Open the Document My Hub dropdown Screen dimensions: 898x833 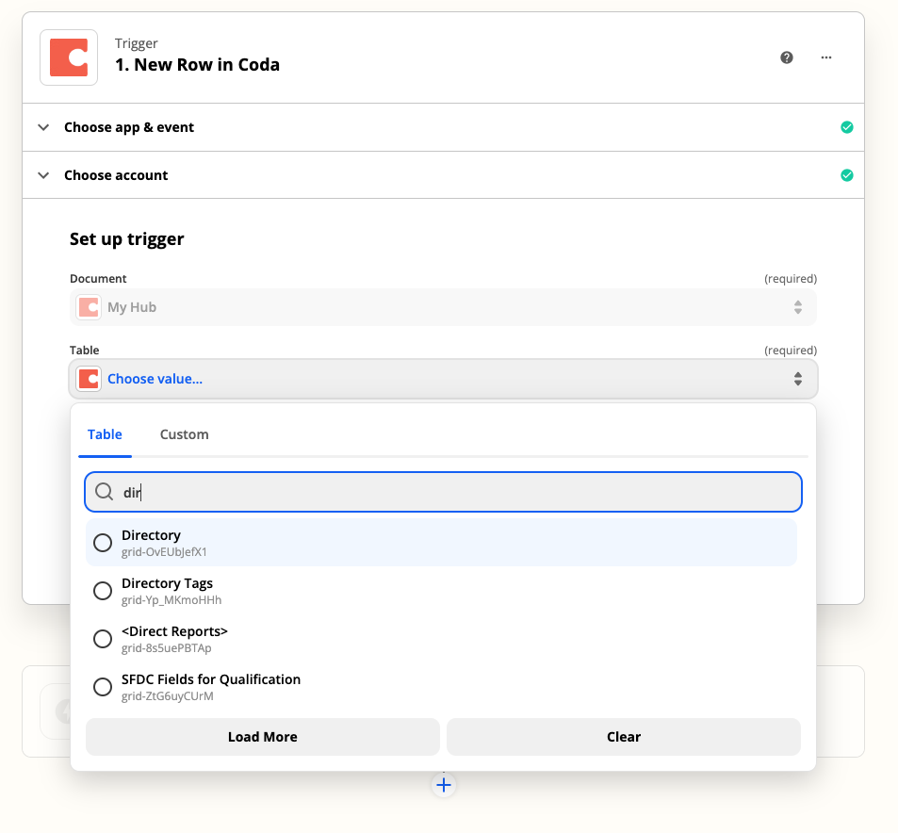(443, 307)
